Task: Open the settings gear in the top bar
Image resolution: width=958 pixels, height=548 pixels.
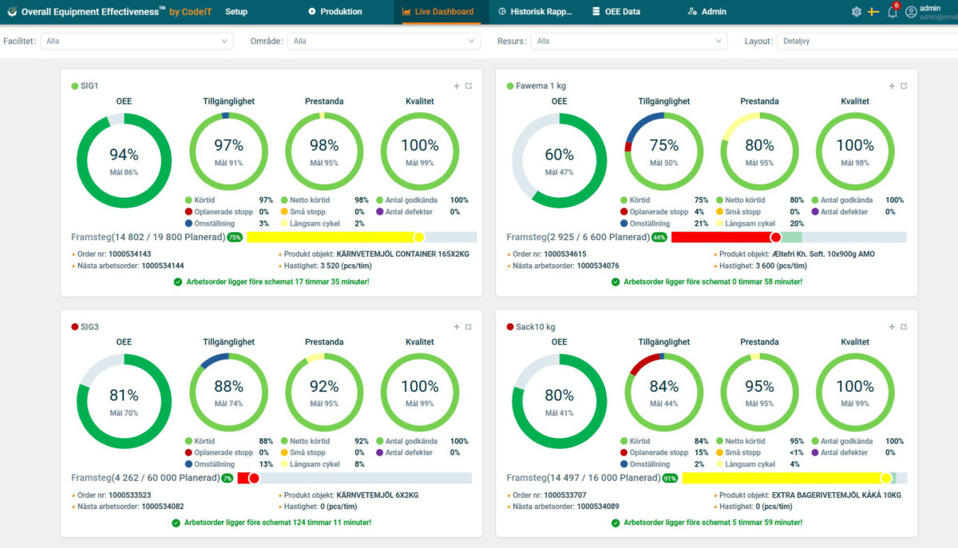Action: click(x=856, y=11)
